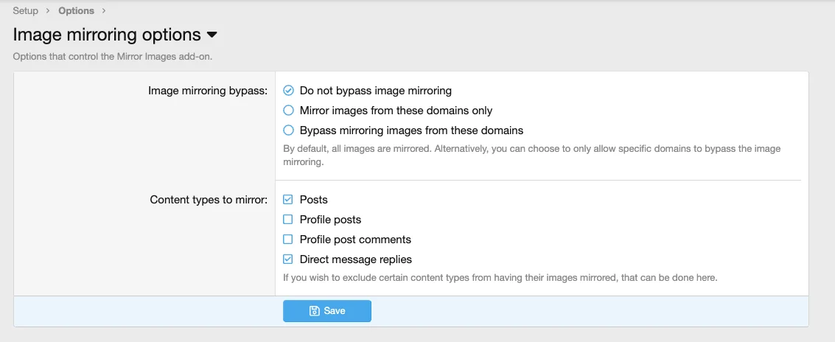This screenshot has width=835, height=342.
Task: Click the hint about excluding content types
Action: 500,278
